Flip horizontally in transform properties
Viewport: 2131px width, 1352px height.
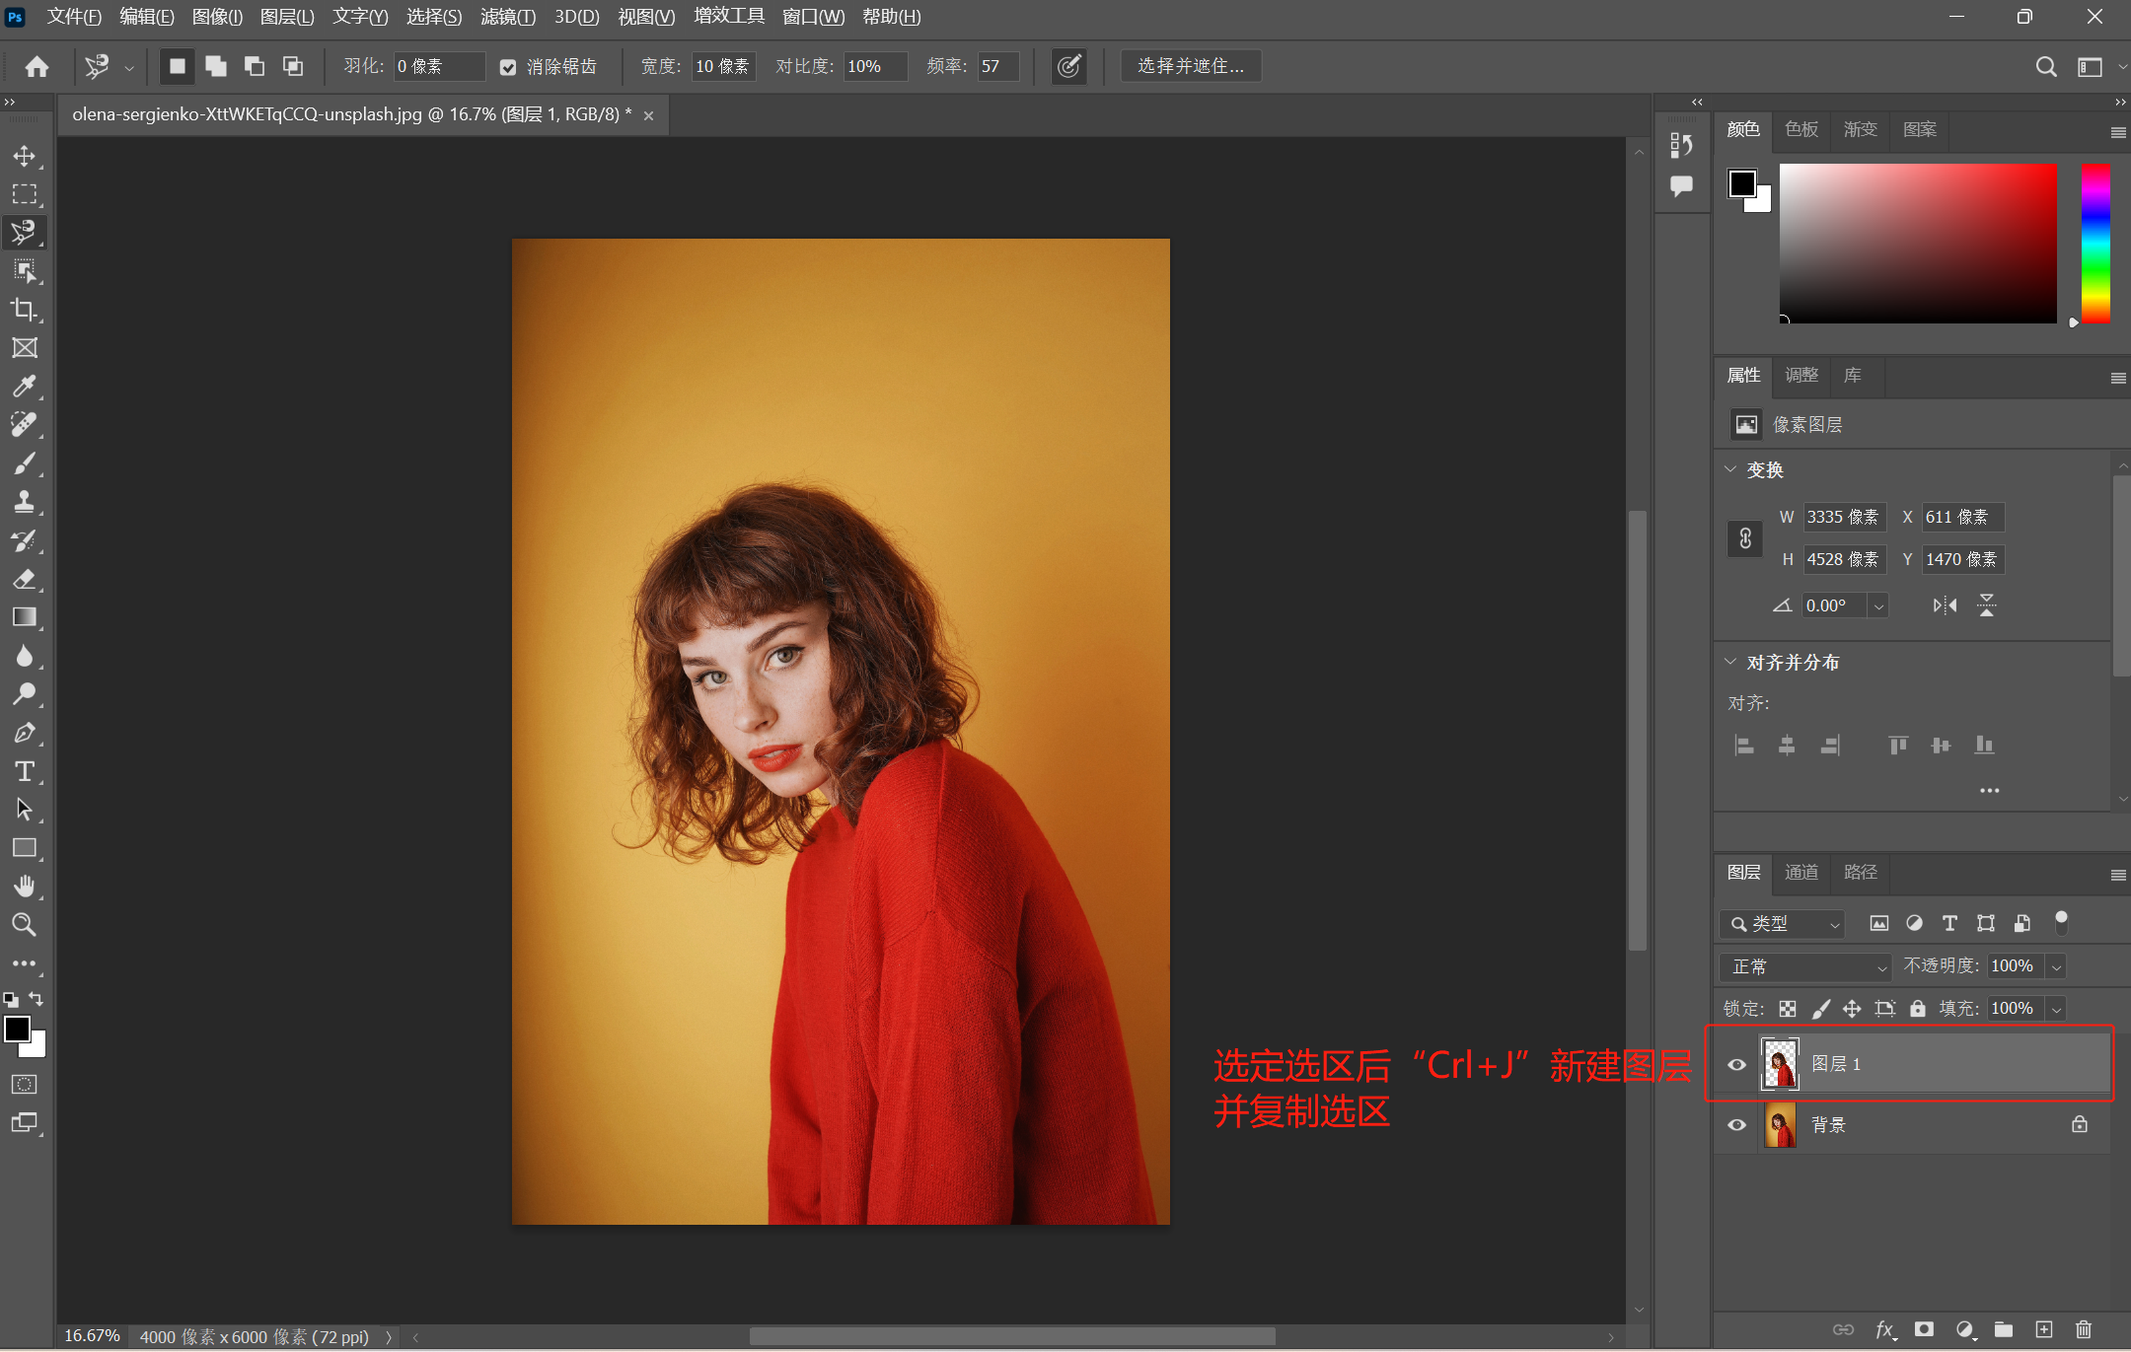coord(1946,605)
